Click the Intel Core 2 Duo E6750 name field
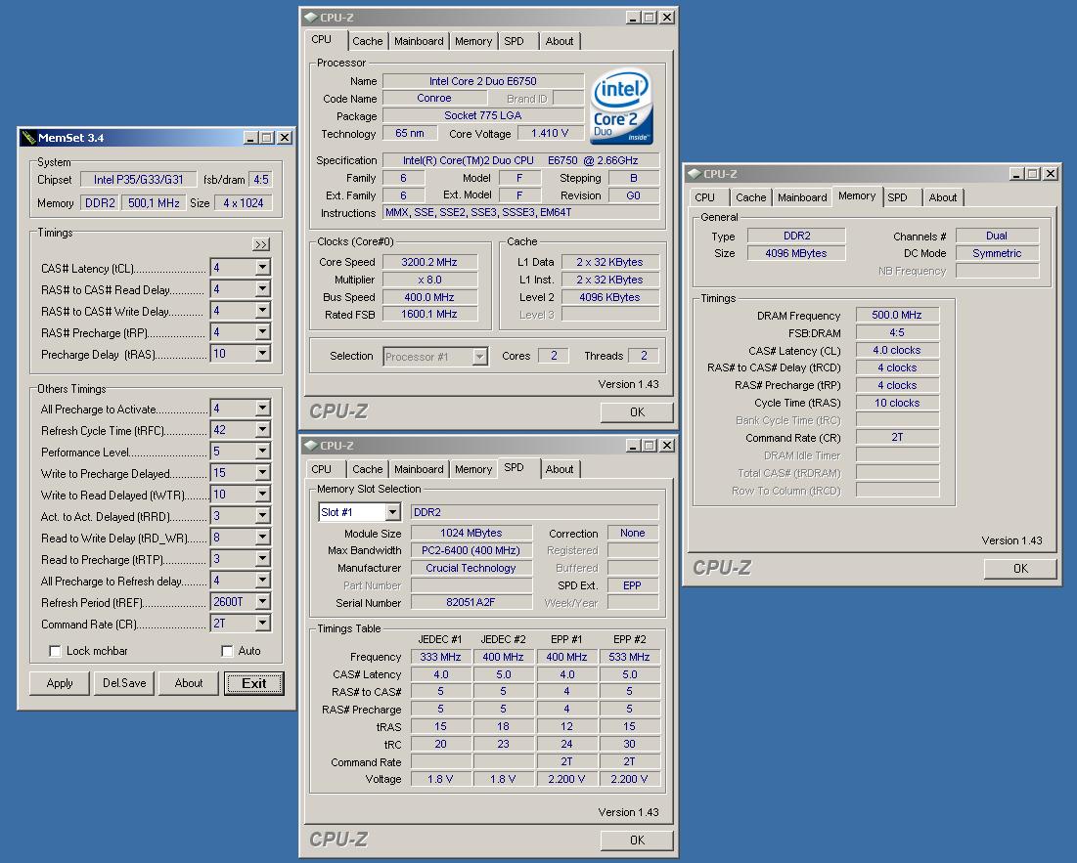This screenshot has height=863, width=1077. pyautogui.click(x=483, y=81)
